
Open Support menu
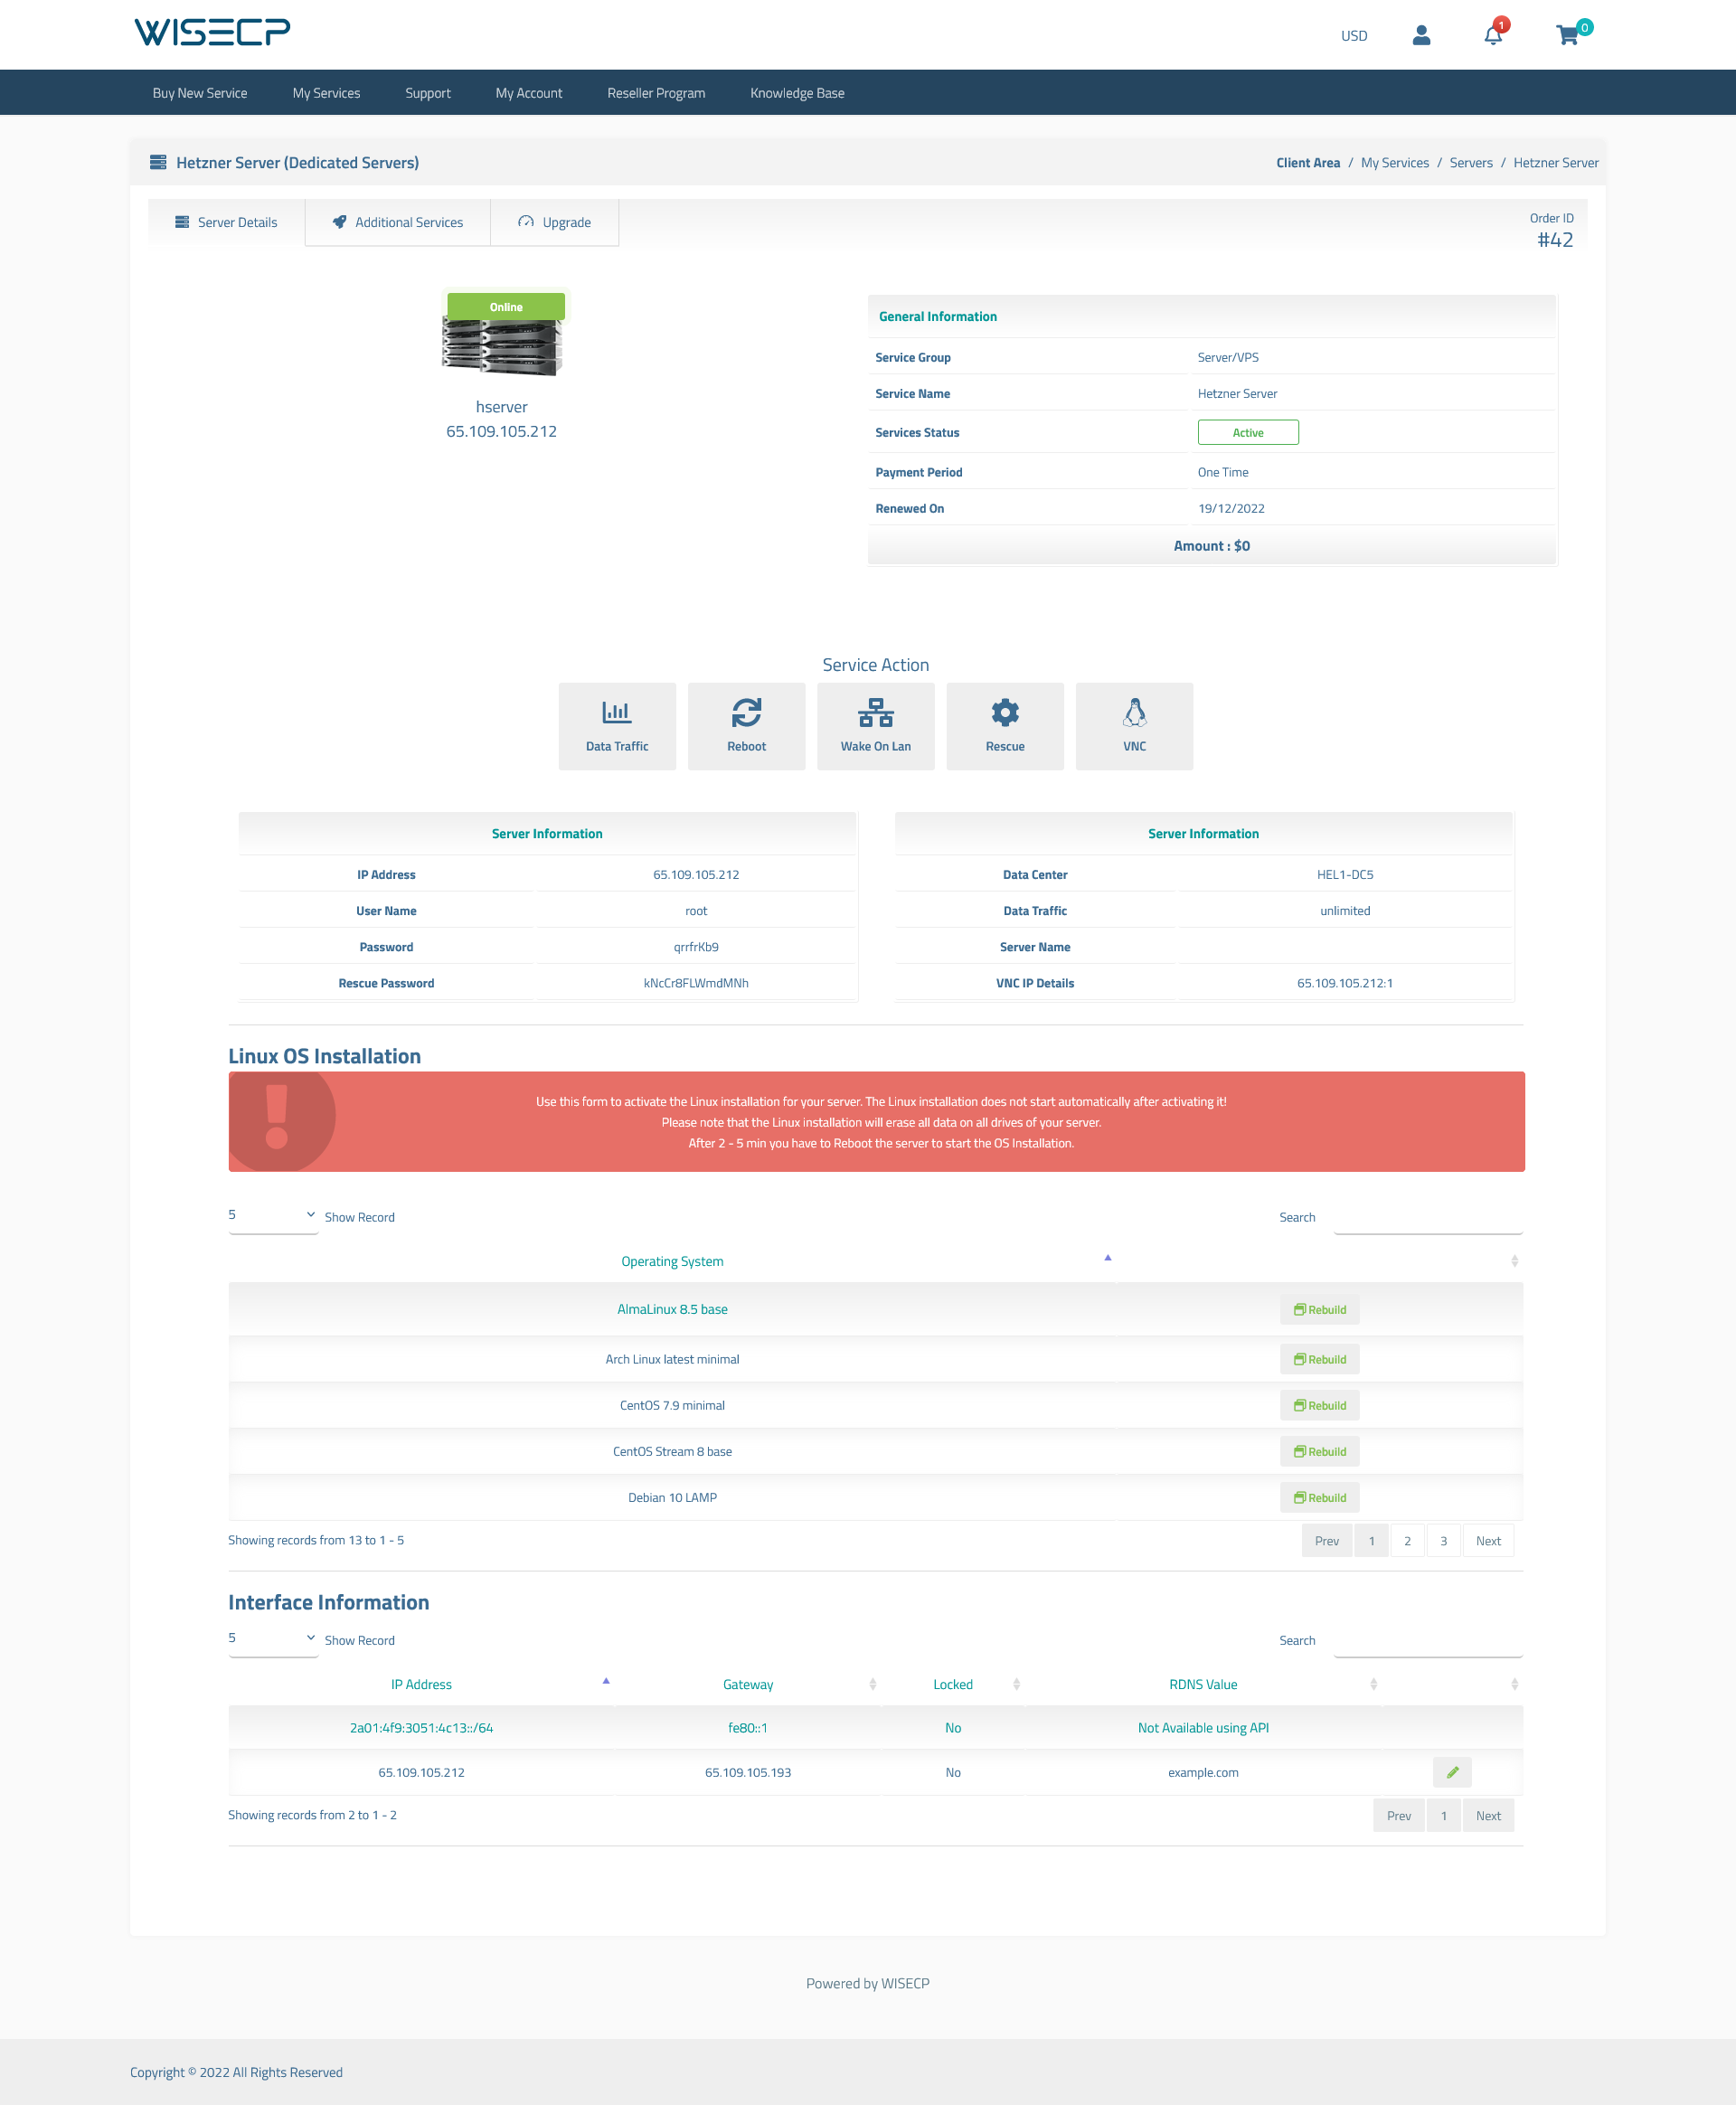tap(428, 93)
